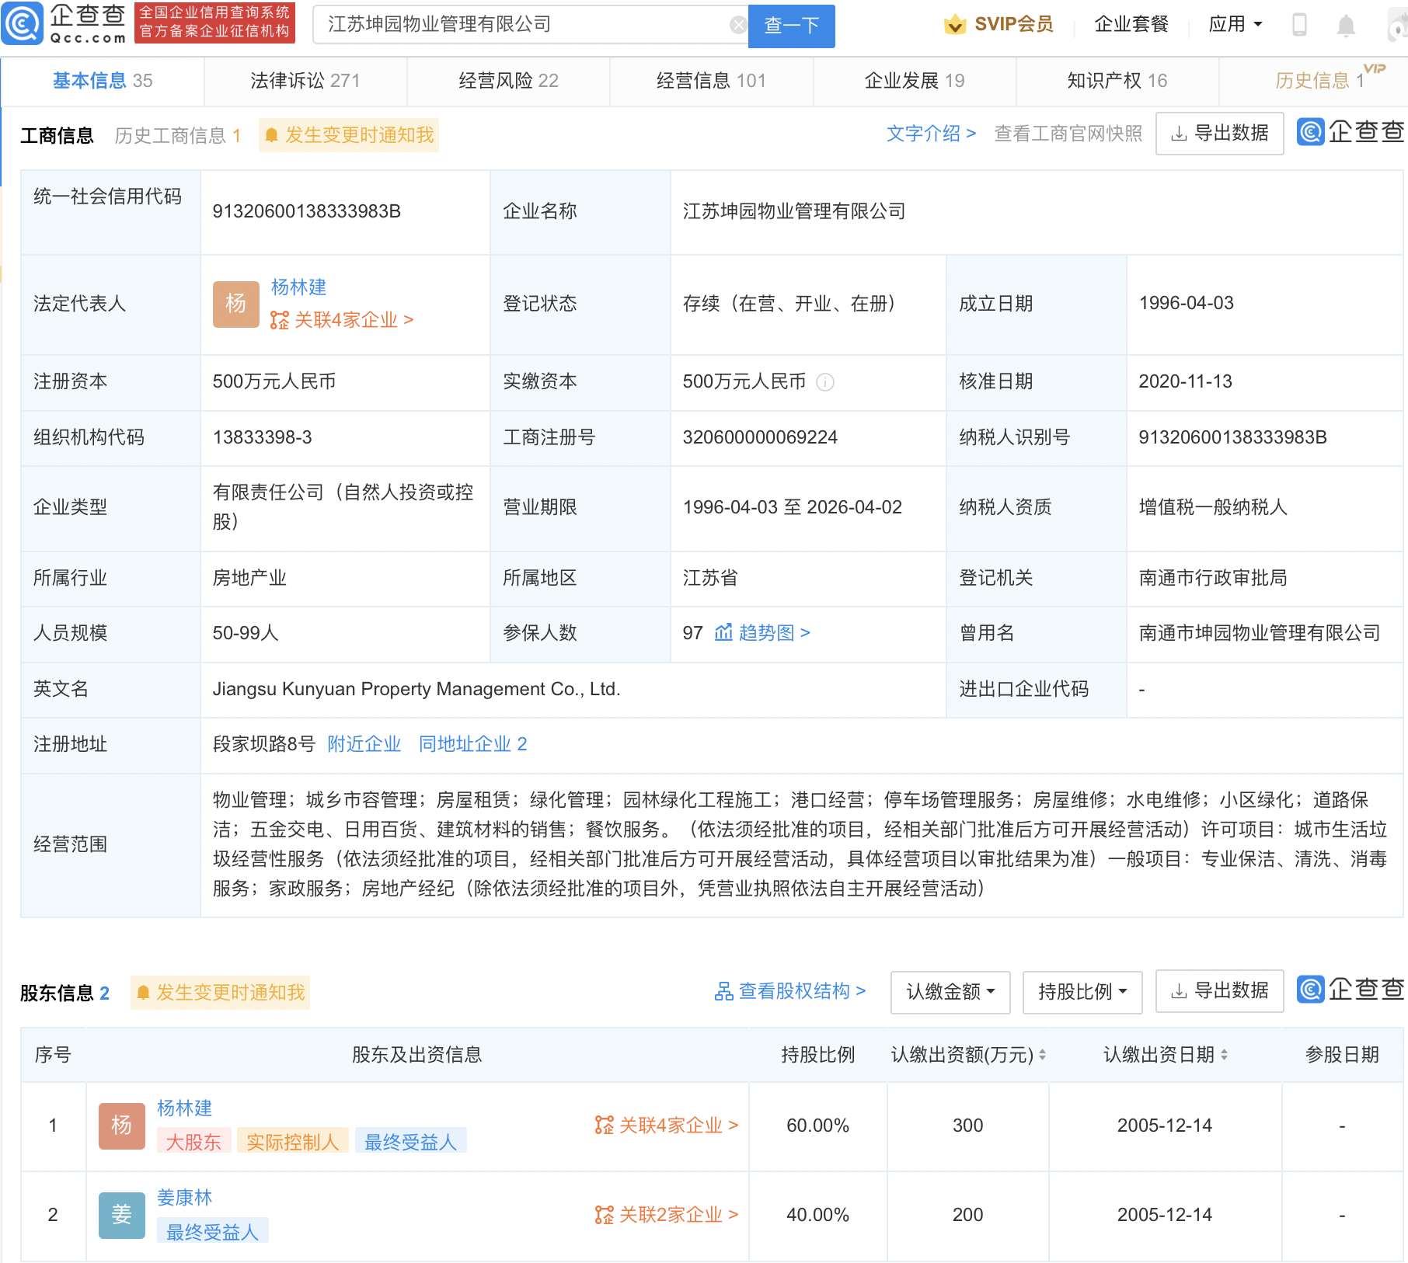Open the 经营信息 101 tab
This screenshot has height=1263, width=1408.
coord(711,81)
